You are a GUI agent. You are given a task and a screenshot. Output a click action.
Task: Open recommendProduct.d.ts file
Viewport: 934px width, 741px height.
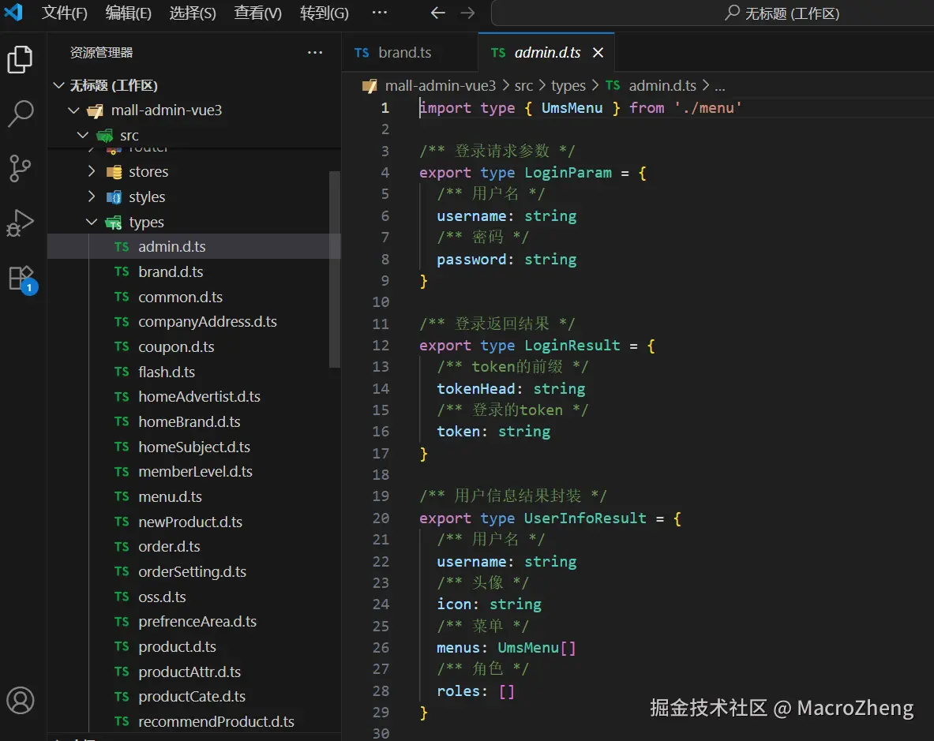click(x=194, y=721)
